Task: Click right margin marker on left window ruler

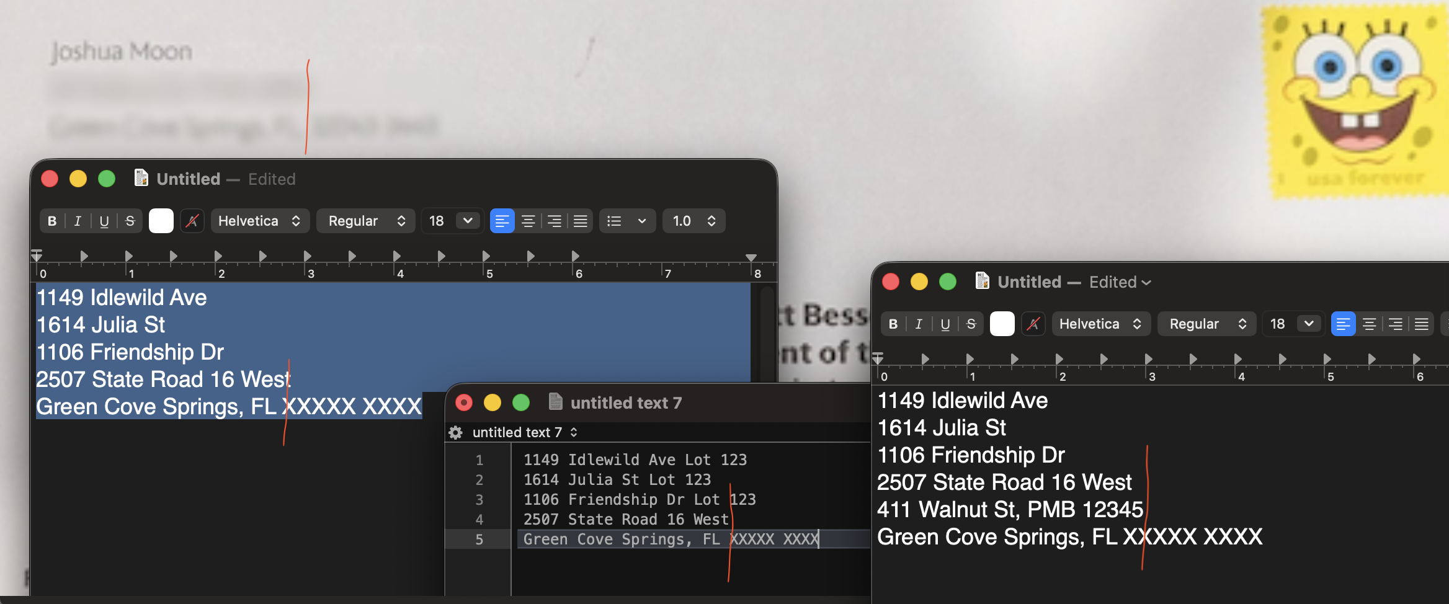Action: (751, 257)
